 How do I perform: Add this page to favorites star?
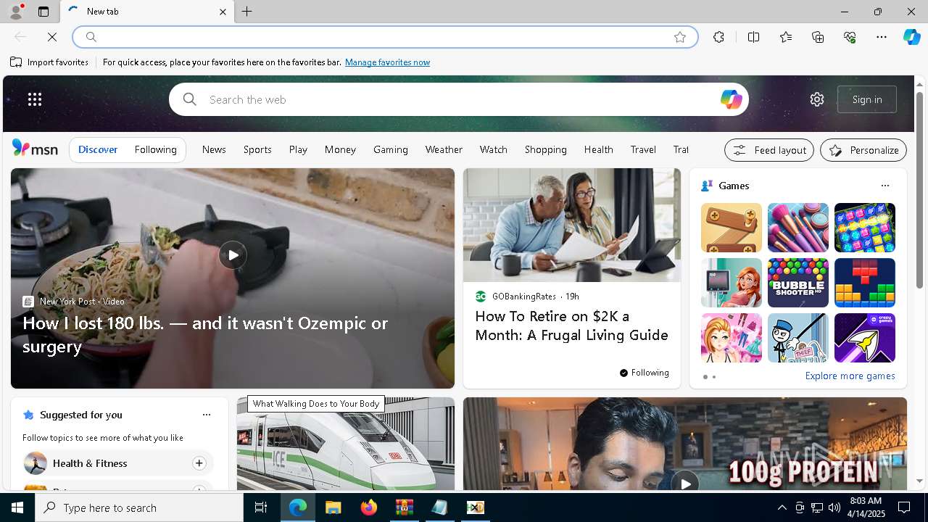[680, 37]
